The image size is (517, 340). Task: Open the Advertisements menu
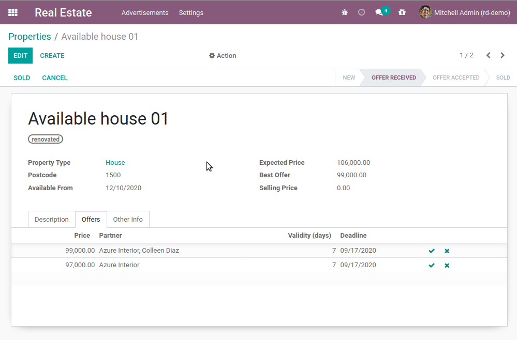tap(144, 12)
